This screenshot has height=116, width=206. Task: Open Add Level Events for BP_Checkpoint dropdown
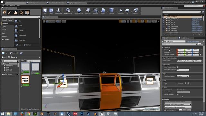click(x=178, y=104)
